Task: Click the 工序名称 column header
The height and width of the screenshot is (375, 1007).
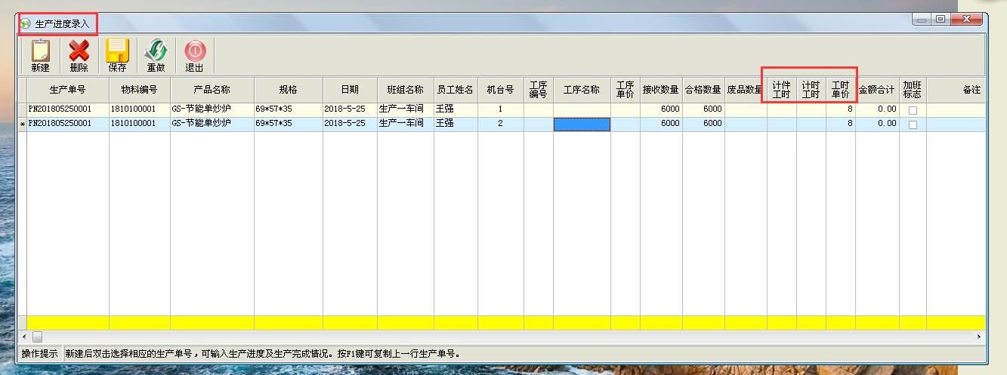Action: tap(582, 90)
